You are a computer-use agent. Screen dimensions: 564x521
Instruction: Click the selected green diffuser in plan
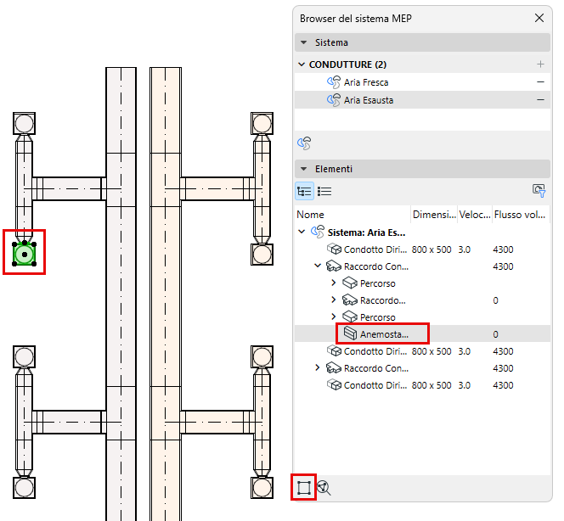coord(24,255)
